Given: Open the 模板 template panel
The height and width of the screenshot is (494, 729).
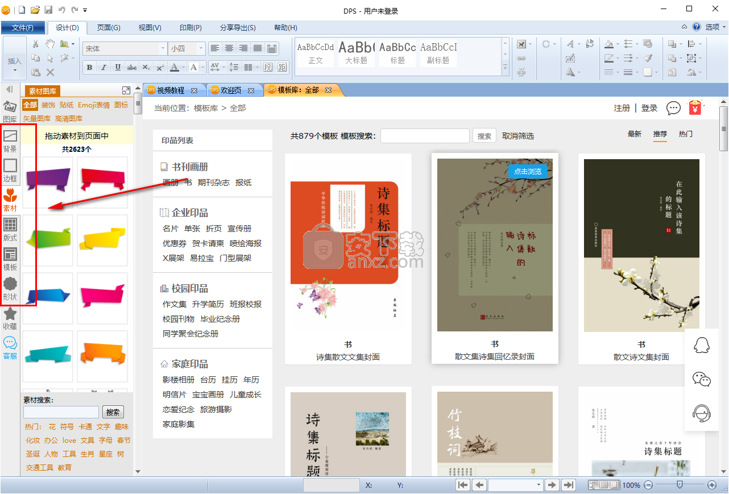Looking at the screenshot, I should coord(10,259).
